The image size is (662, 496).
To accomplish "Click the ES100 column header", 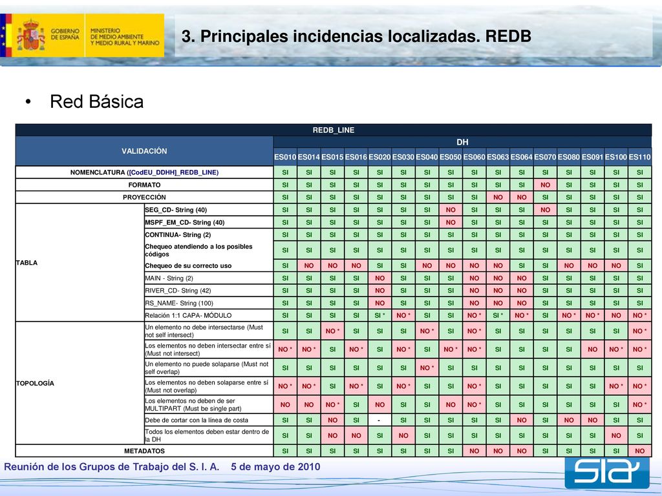I will [x=616, y=157].
